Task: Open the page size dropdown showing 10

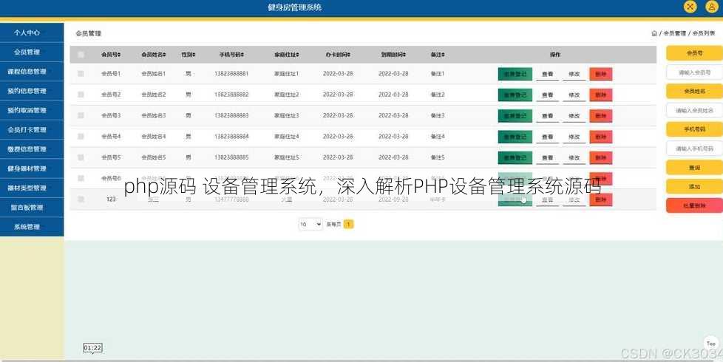Action: click(310, 225)
